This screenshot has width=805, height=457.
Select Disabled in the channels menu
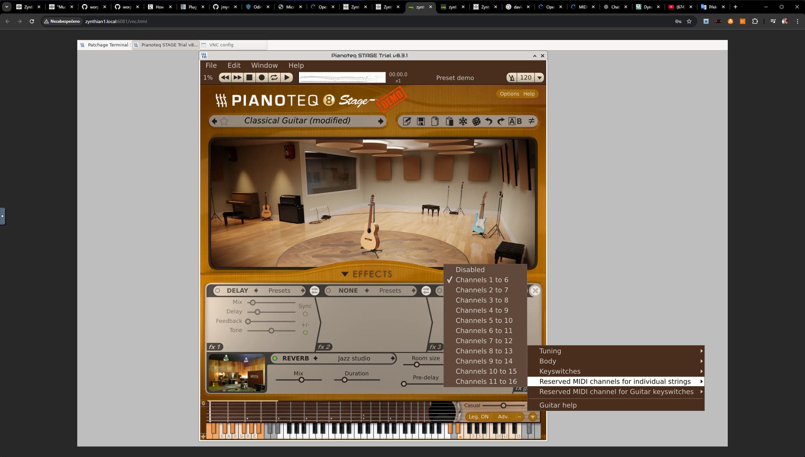tap(485, 270)
